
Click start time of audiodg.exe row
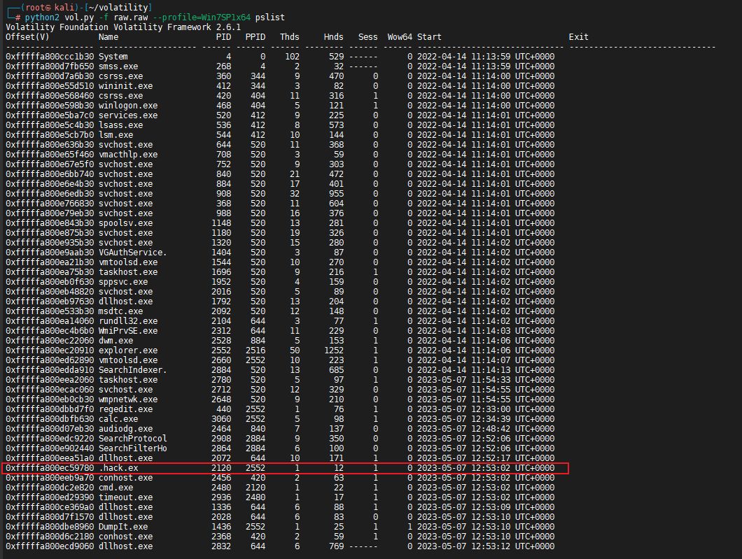pyautogui.click(x=486, y=429)
